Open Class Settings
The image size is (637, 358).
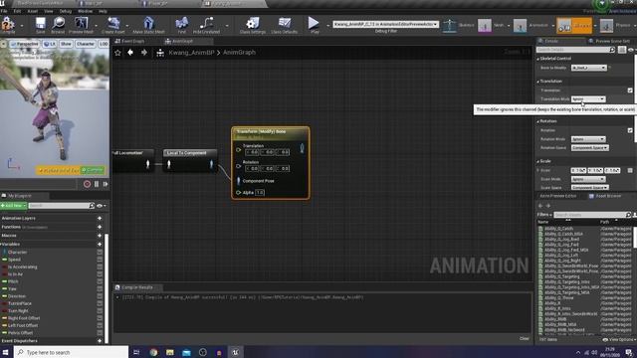coord(252,25)
